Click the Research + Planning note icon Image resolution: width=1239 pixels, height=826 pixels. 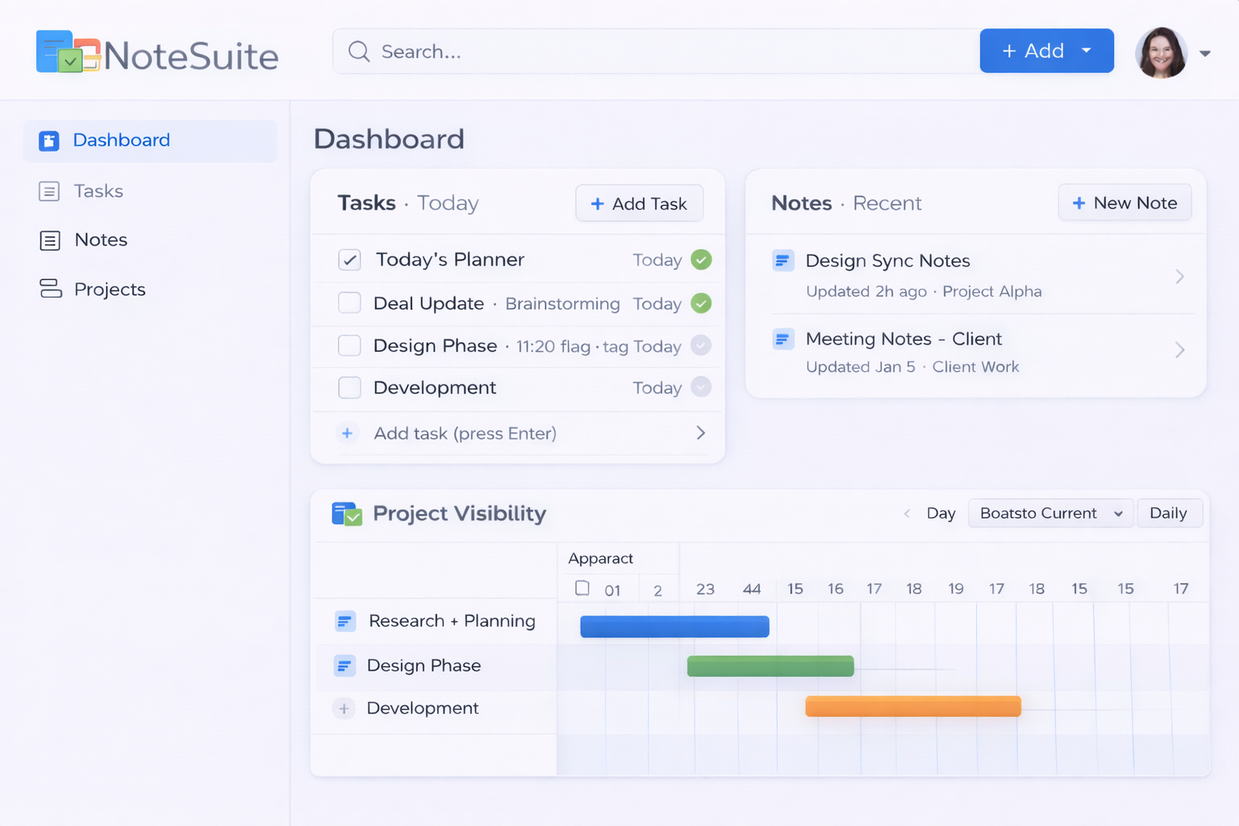click(344, 621)
